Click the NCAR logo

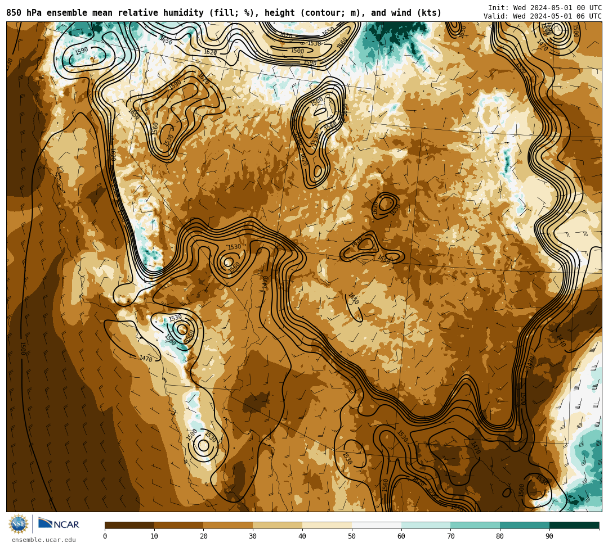pyautogui.click(x=59, y=524)
